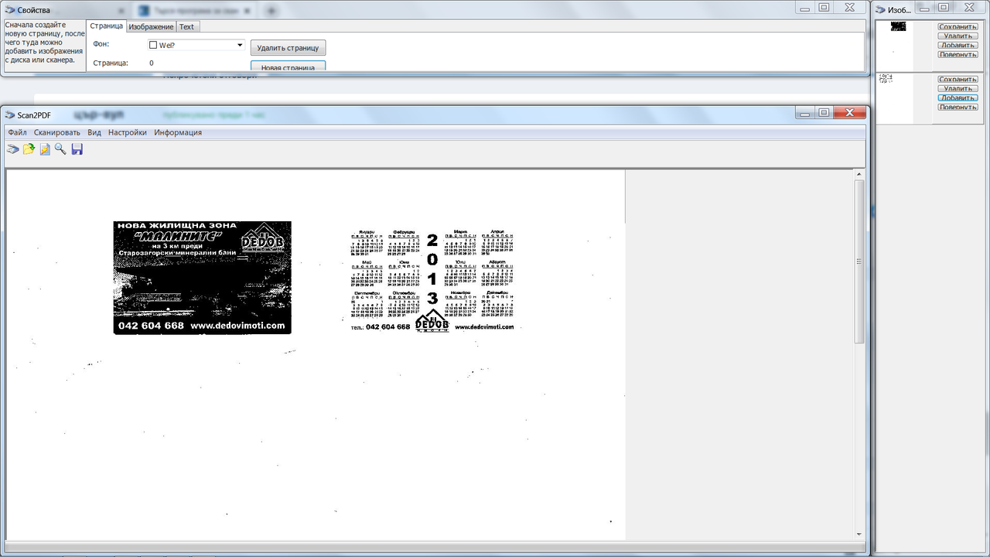Click the Страница: label text
Viewport: 990px width, 557px height.
(x=111, y=63)
